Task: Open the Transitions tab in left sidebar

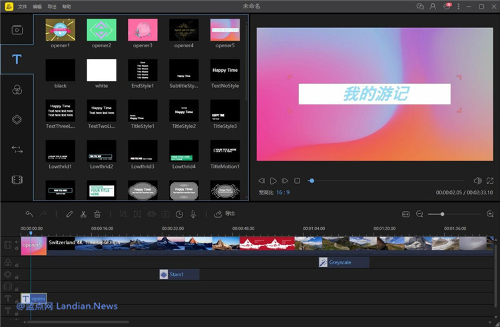Action: tap(17, 150)
